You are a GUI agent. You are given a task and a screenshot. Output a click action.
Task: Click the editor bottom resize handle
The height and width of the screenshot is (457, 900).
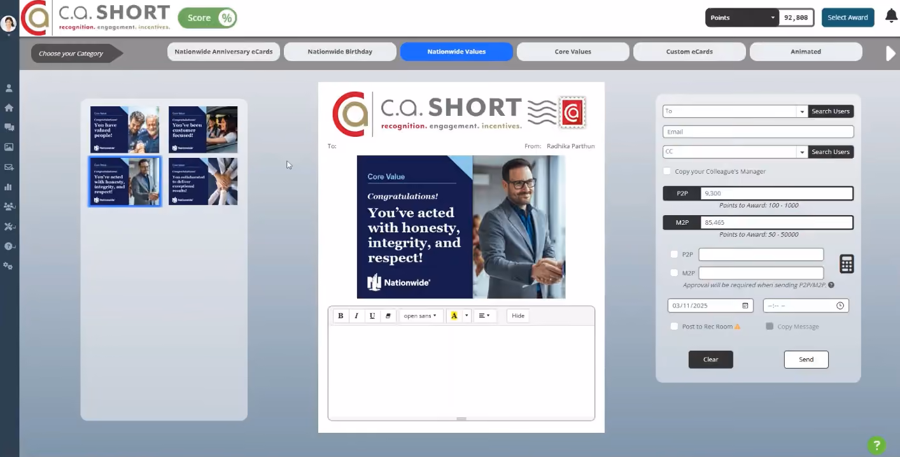(461, 419)
